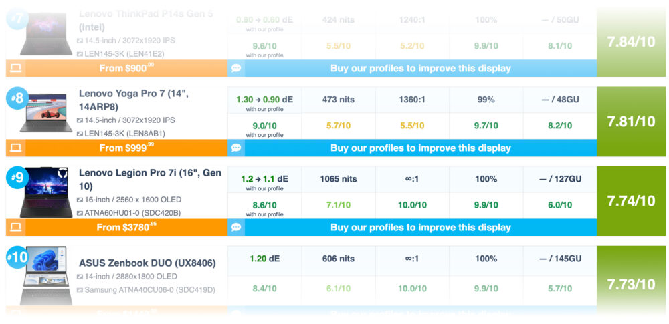Click the ASUS Zenbook DUO thumbnail
Screen dimensions: 669x324
(46, 275)
